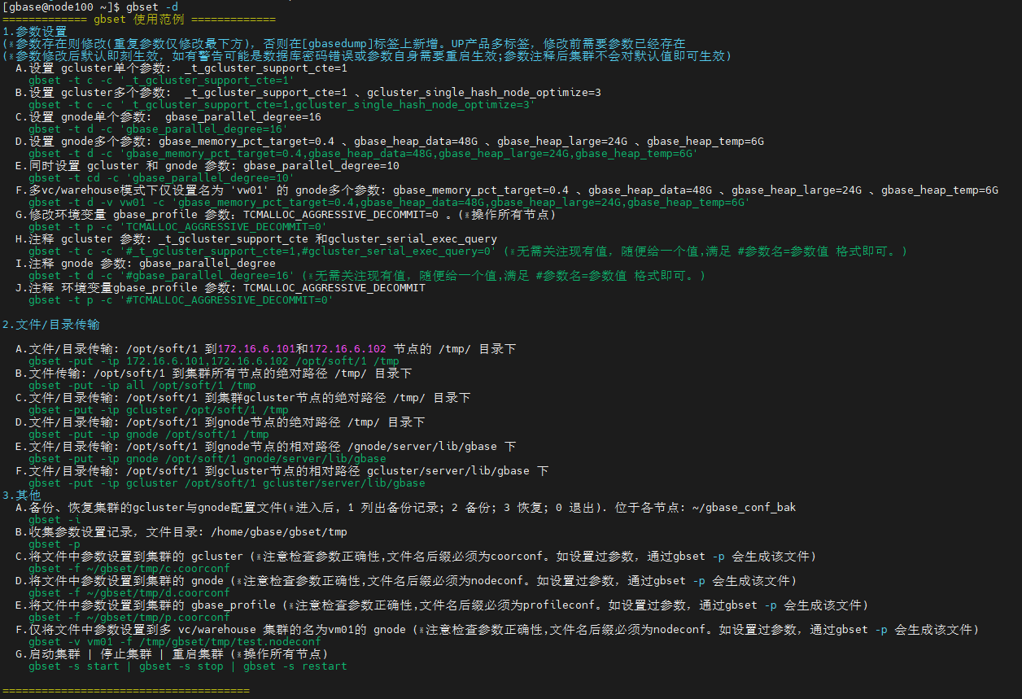This screenshot has height=699, width=1022.
Task: Click line 'B.文件传输: /opt/soft/1 到集群所有节点'
Action: [x=214, y=373]
